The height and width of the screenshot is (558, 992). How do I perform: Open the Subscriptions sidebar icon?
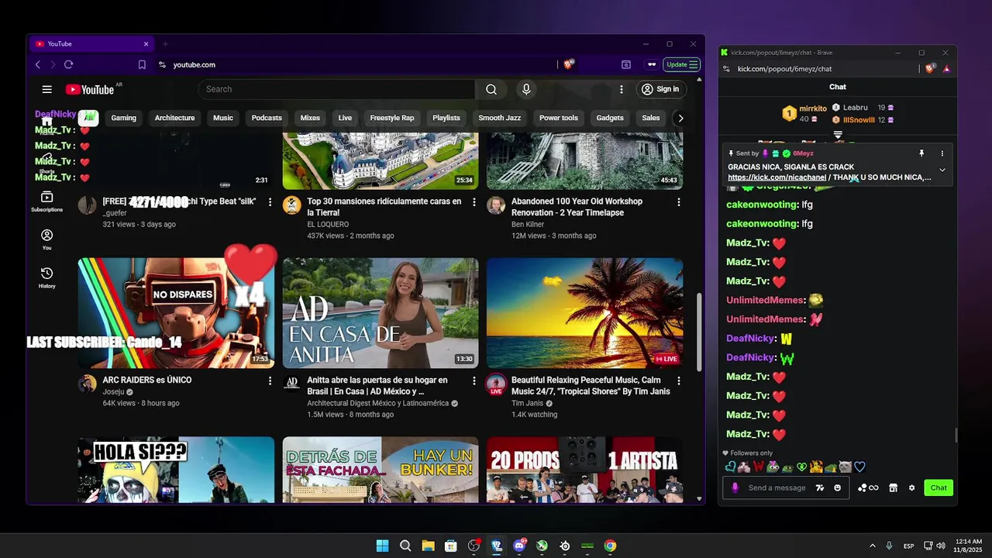47,201
